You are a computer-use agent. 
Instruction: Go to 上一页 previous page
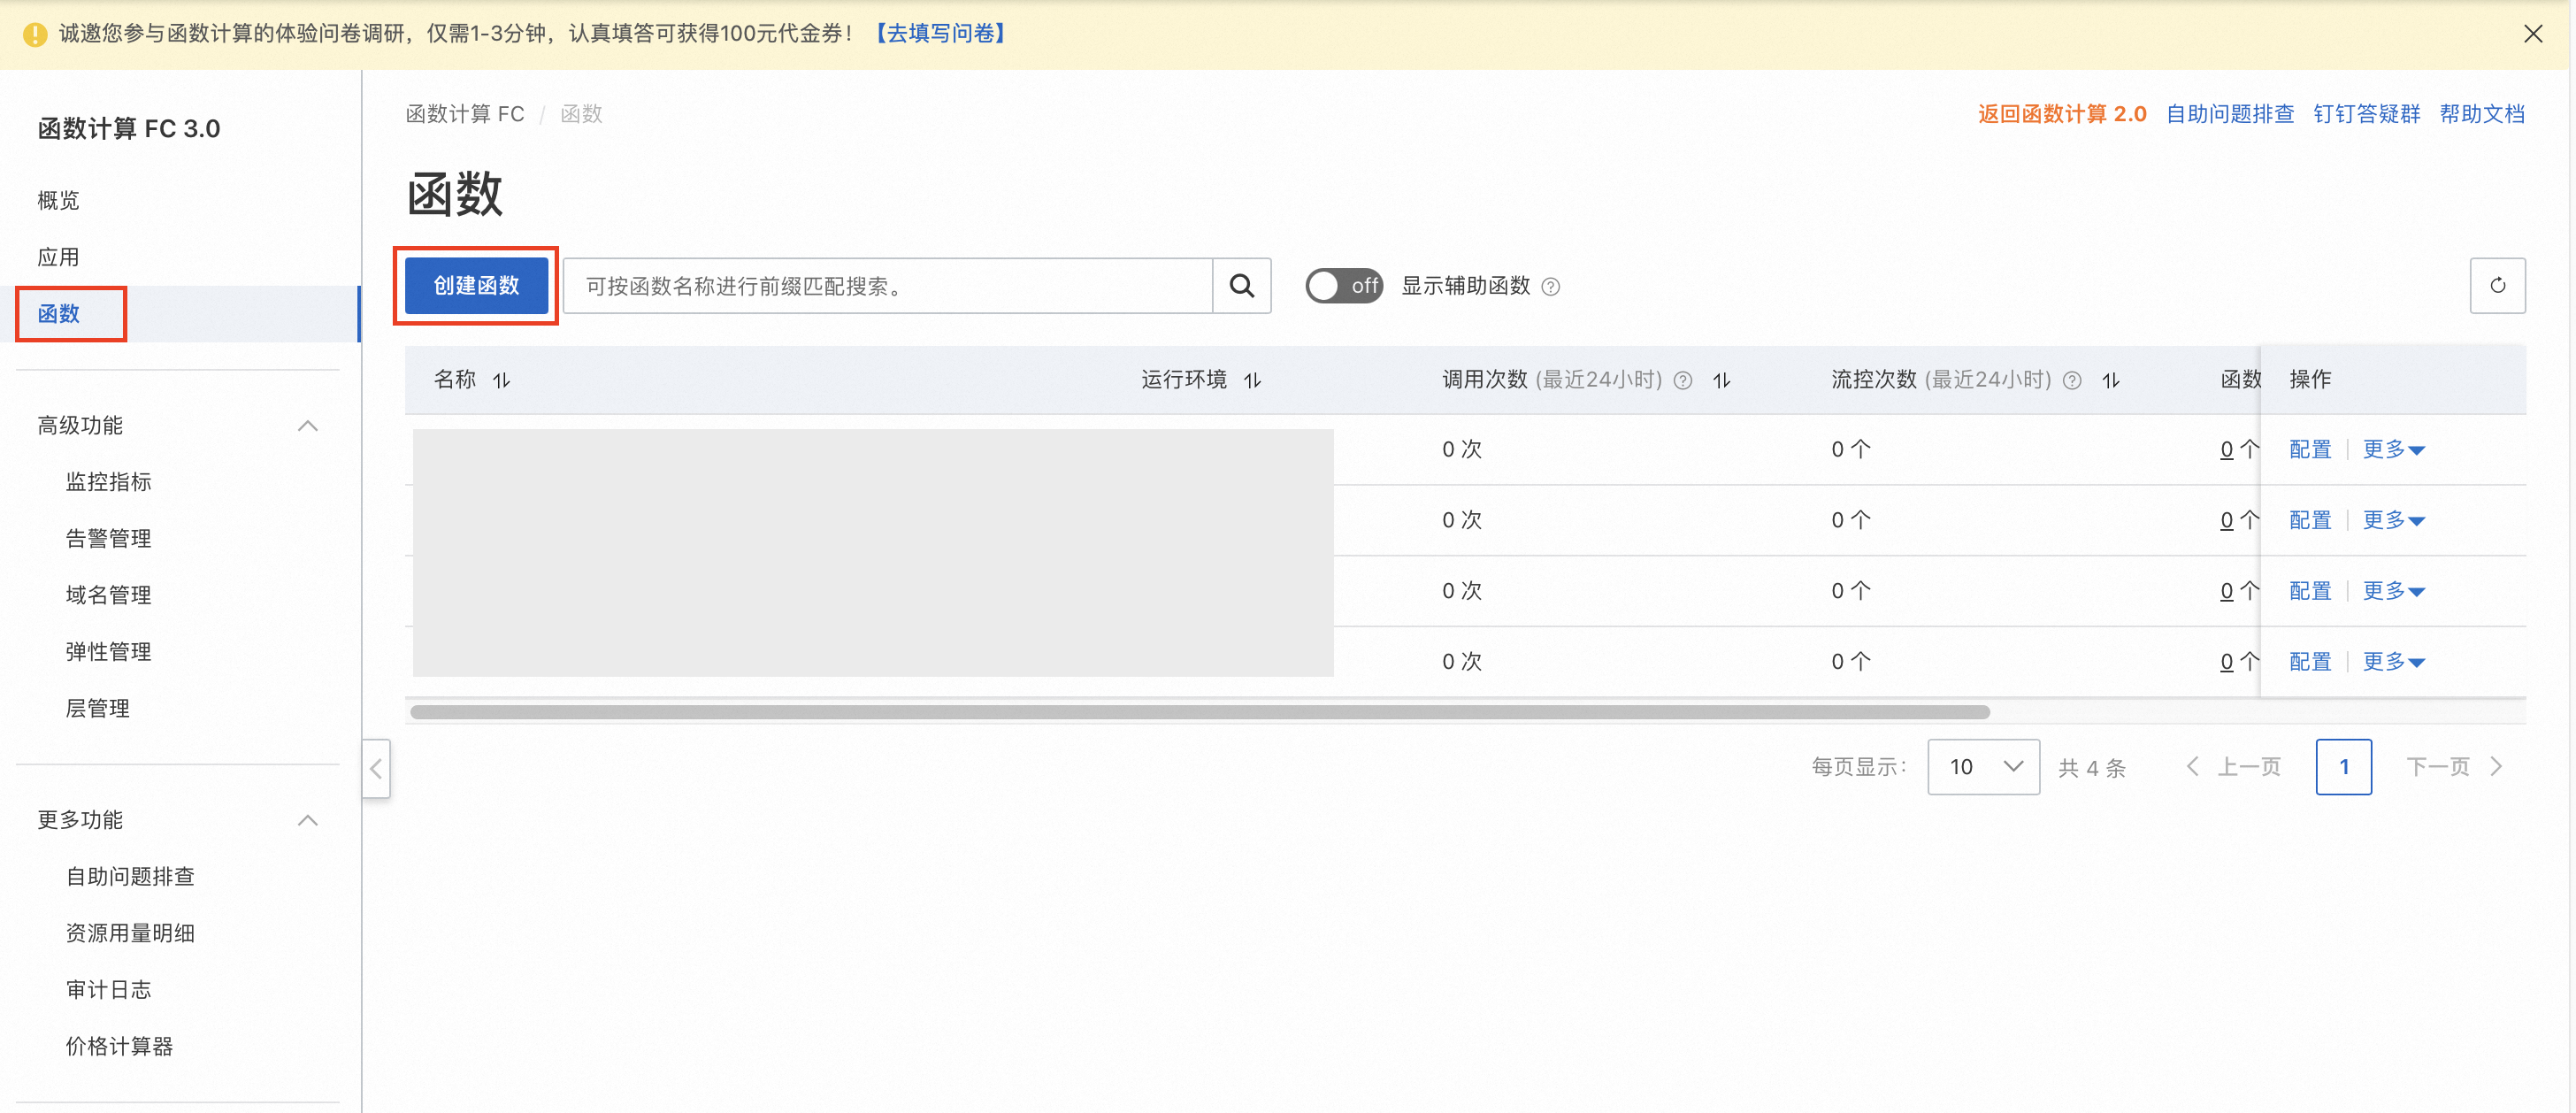click(x=2234, y=767)
